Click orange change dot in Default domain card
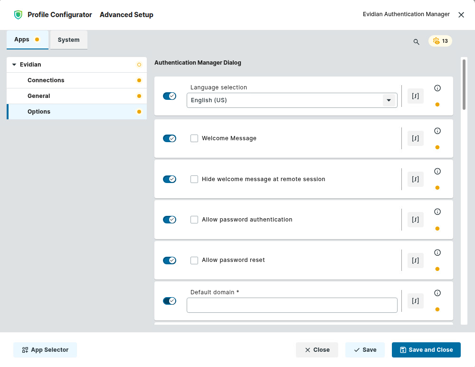 coord(437,309)
